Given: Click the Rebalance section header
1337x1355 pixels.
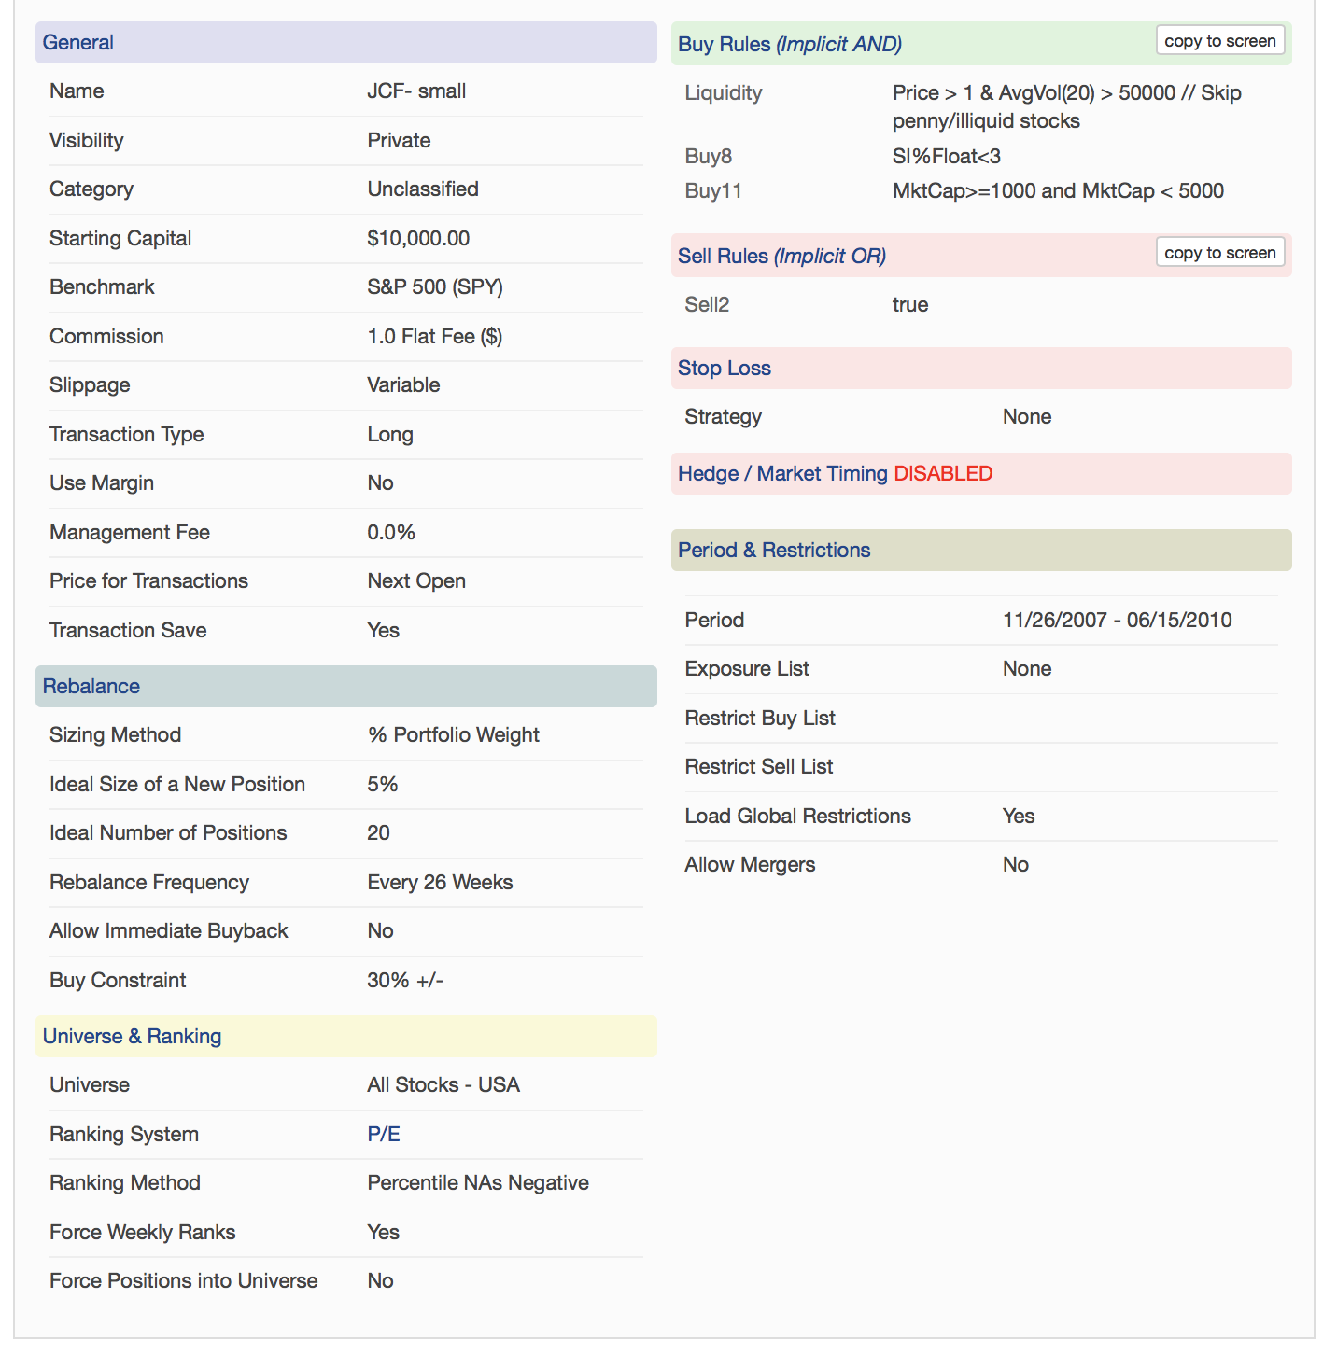Looking at the screenshot, I should click(x=91, y=687).
